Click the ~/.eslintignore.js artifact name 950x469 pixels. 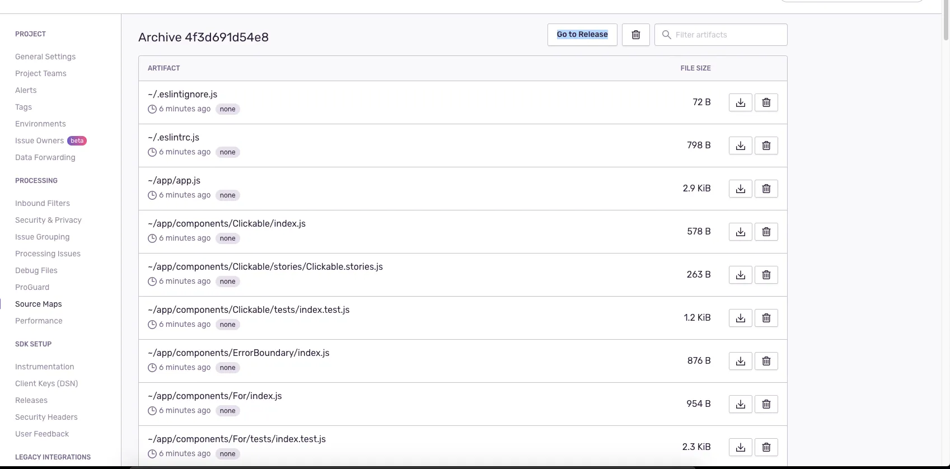pyautogui.click(x=182, y=95)
